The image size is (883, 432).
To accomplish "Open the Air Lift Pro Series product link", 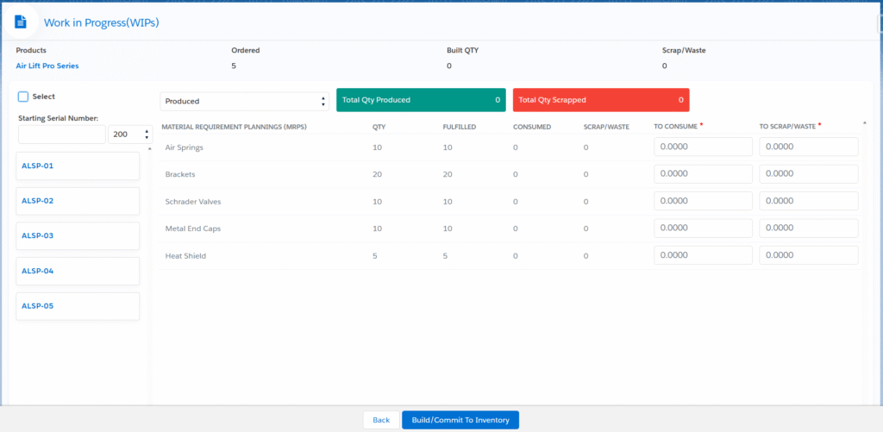I will tap(52, 66).
